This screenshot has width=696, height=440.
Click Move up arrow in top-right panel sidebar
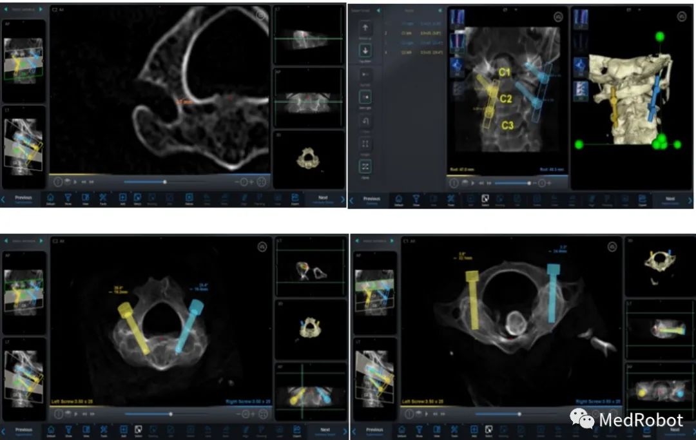pos(365,28)
